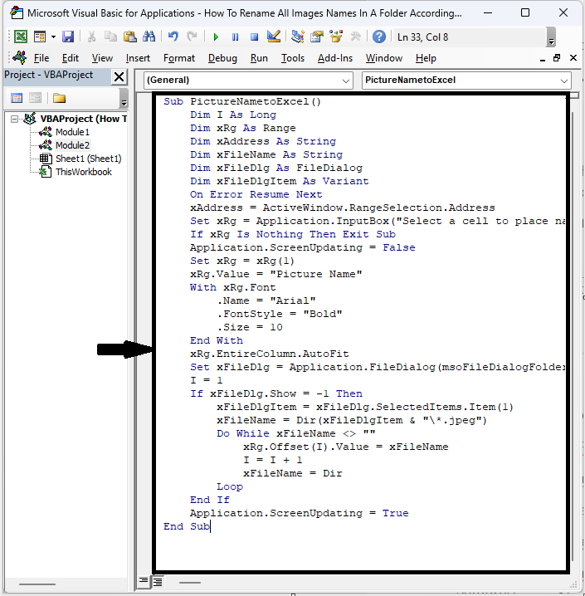585x596 pixels.
Task: Toggle Folders view in the Project panel
Action: point(59,98)
